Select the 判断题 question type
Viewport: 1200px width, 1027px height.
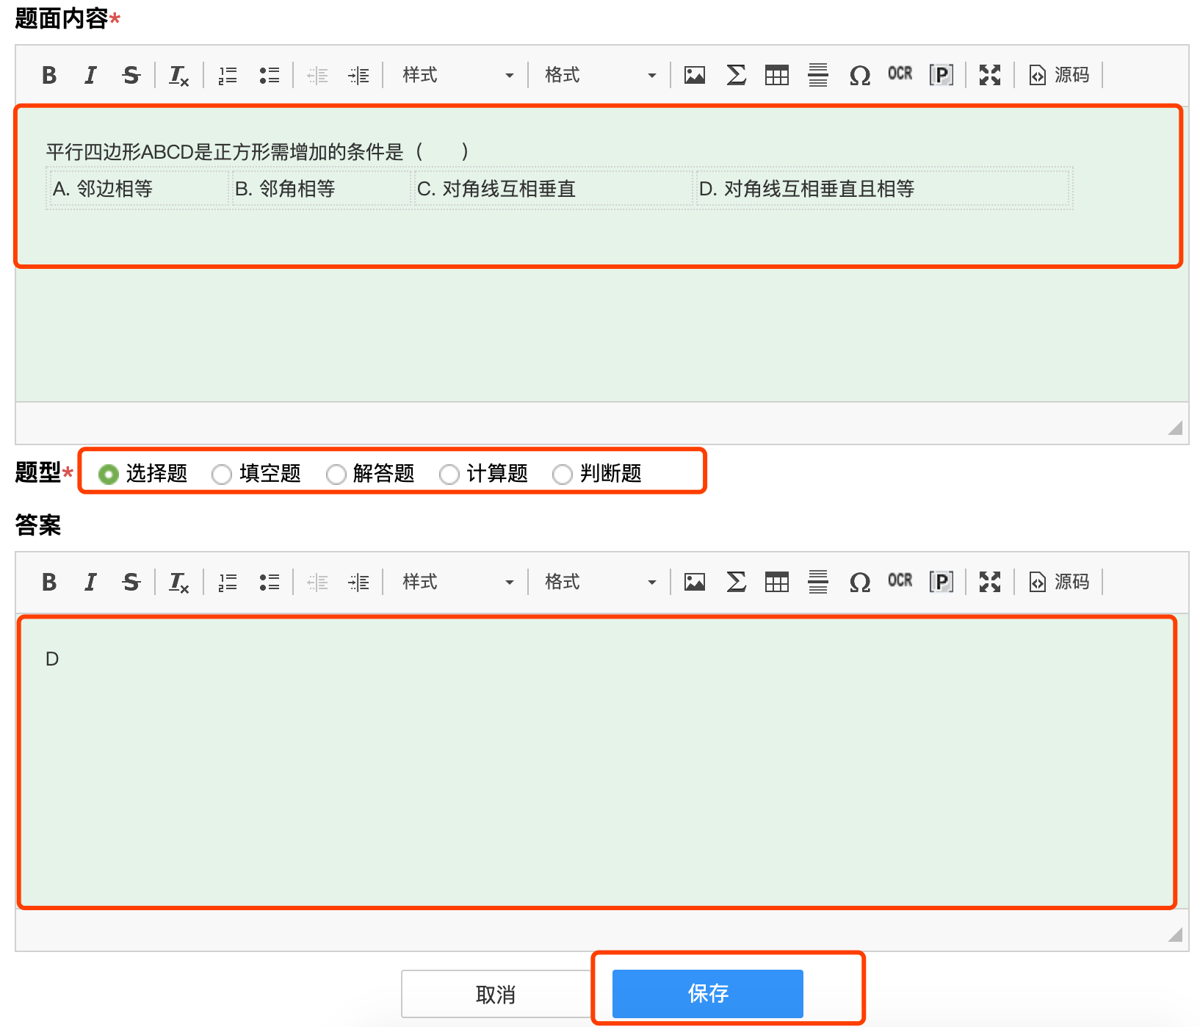(563, 475)
